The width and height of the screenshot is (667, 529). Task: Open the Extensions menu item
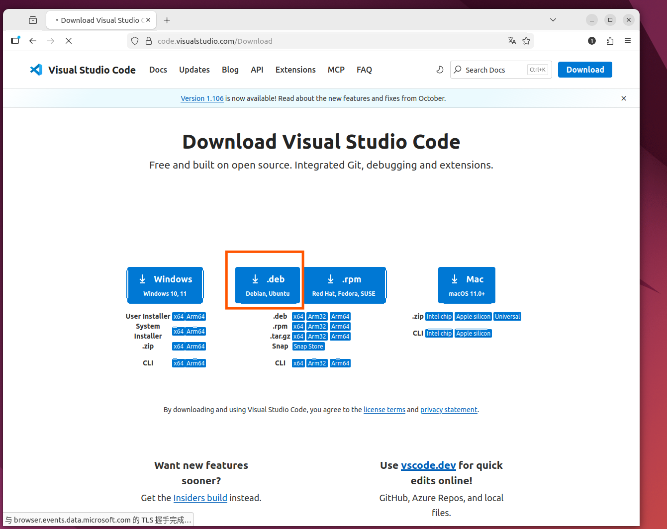(295, 70)
